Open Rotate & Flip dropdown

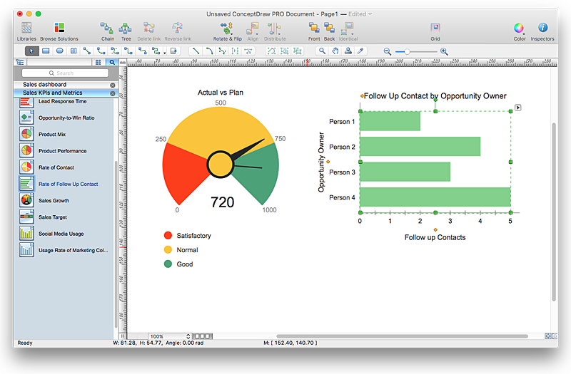tap(227, 28)
